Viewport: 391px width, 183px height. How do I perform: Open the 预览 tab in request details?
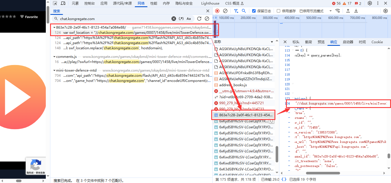pyautogui.click(x=321, y=42)
